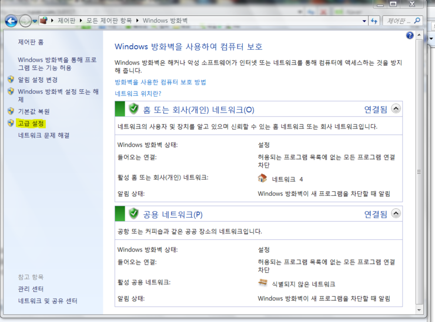The image size is (435, 322).
Task: Open the address bar history dropdown
Action: click(364, 21)
